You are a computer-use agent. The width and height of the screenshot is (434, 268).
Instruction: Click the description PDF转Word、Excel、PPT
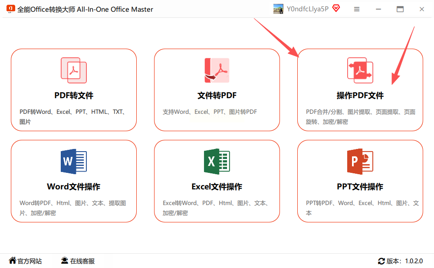pos(72,117)
